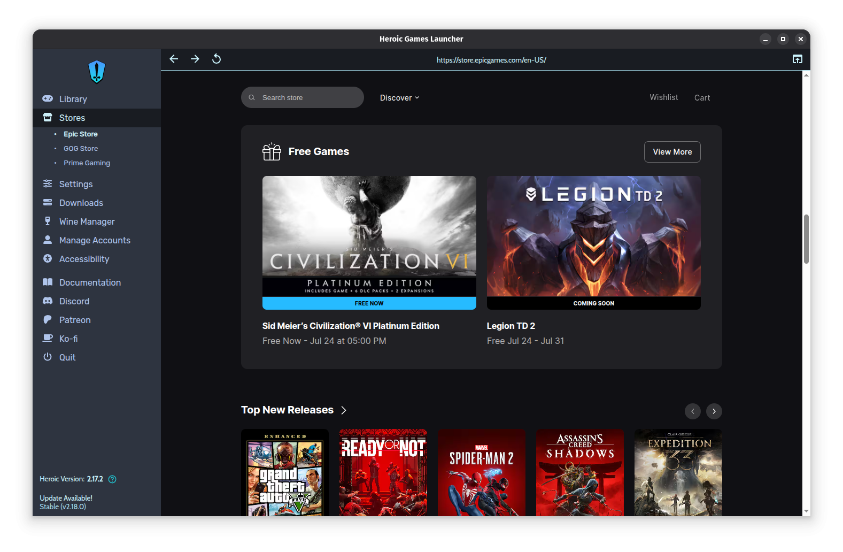The width and height of the screenshot is (843, 552).
Task: Click the Free Games heading text
Action: coord(319,151)
